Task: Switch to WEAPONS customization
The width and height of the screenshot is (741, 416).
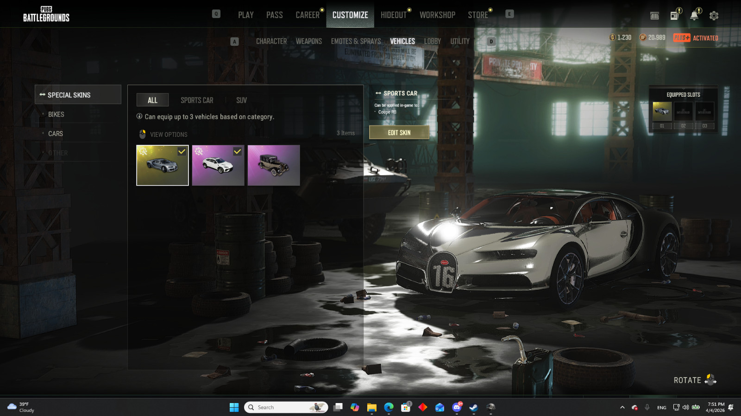Action: pyautogui.click(x=309, y=41)
